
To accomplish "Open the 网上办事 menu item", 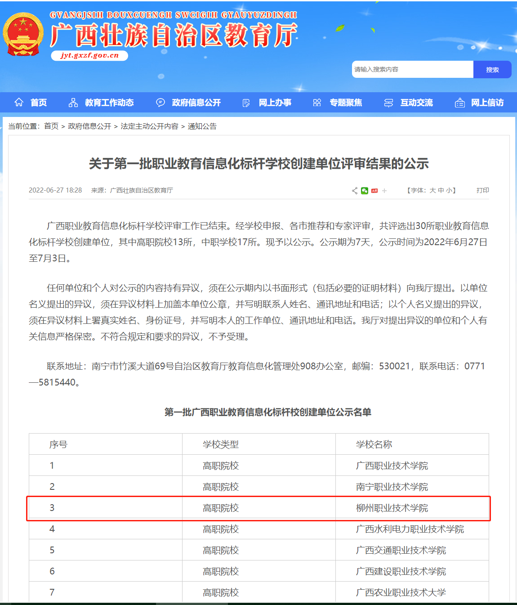I will (x=275, y=103).
